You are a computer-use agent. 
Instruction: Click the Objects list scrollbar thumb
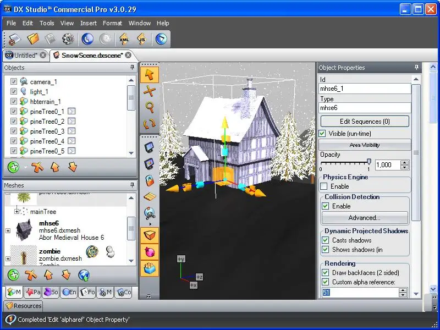(131, 98)
